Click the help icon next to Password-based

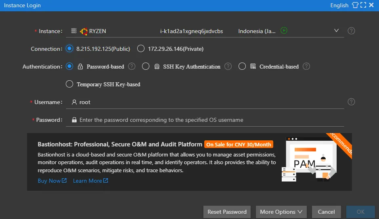pos(132,67)
